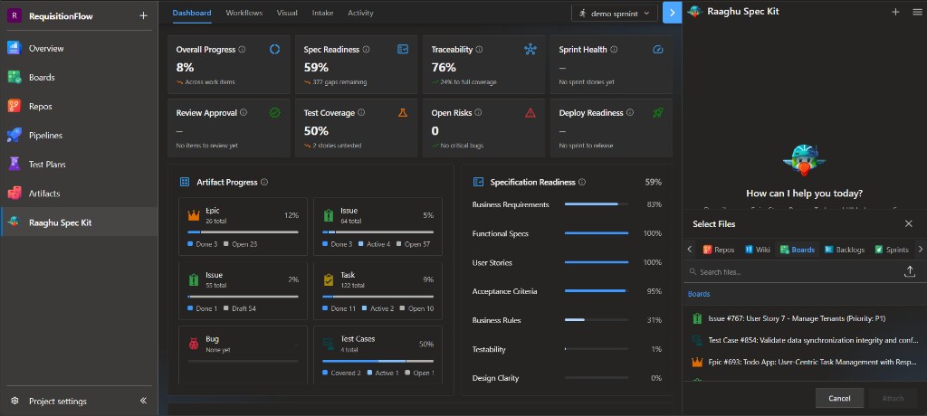The image size is (927, 416).
Task: Select Raaghu Spec Kit in the sidebar
Action: click(x=79, y=222)
